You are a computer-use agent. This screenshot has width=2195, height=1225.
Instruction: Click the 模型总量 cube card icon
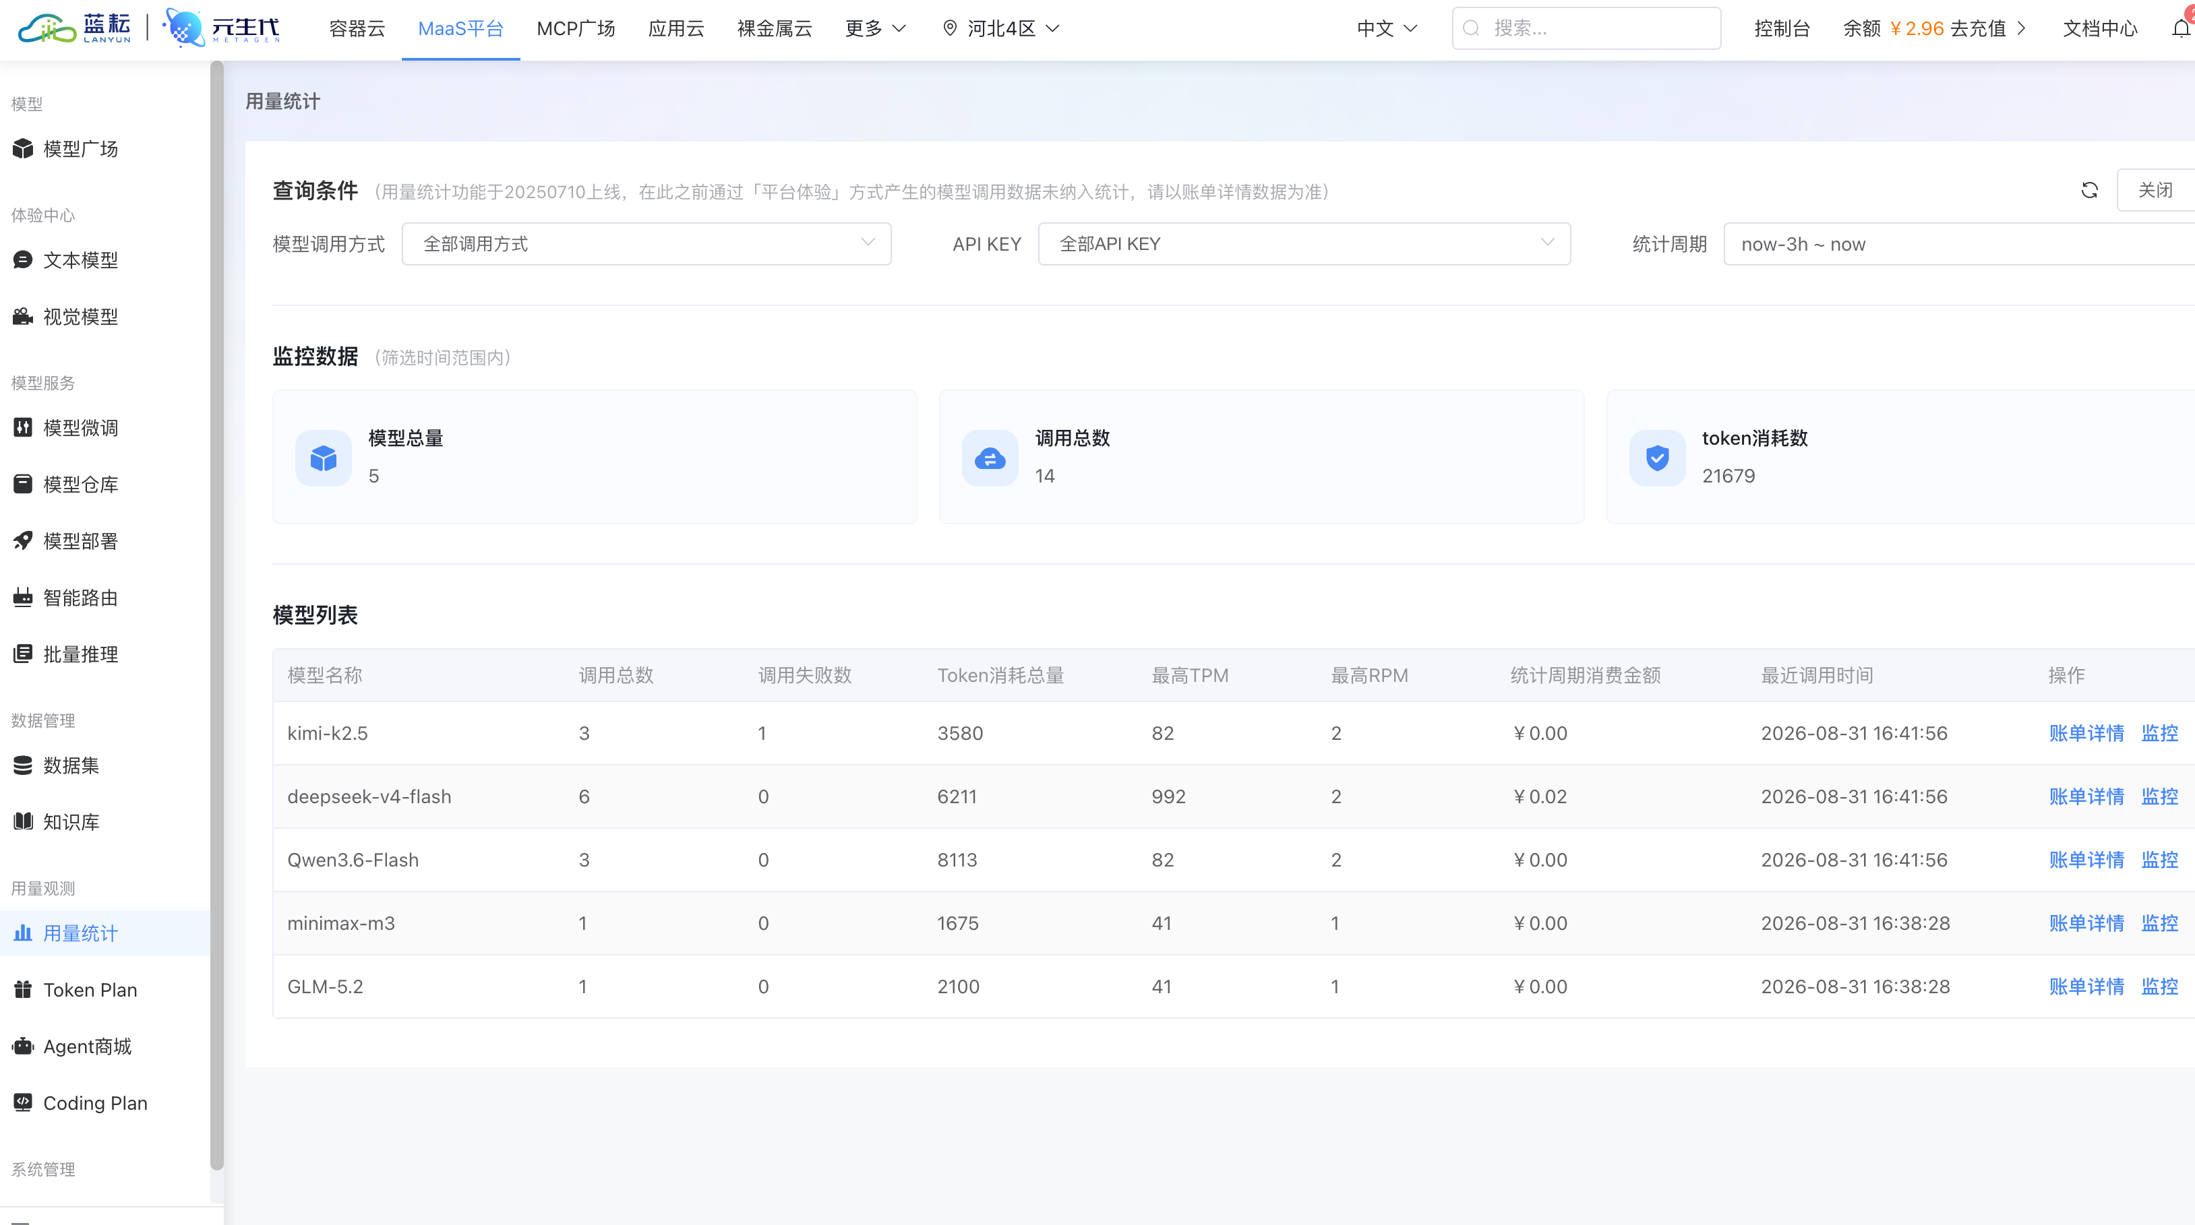[x=324, y=458]
